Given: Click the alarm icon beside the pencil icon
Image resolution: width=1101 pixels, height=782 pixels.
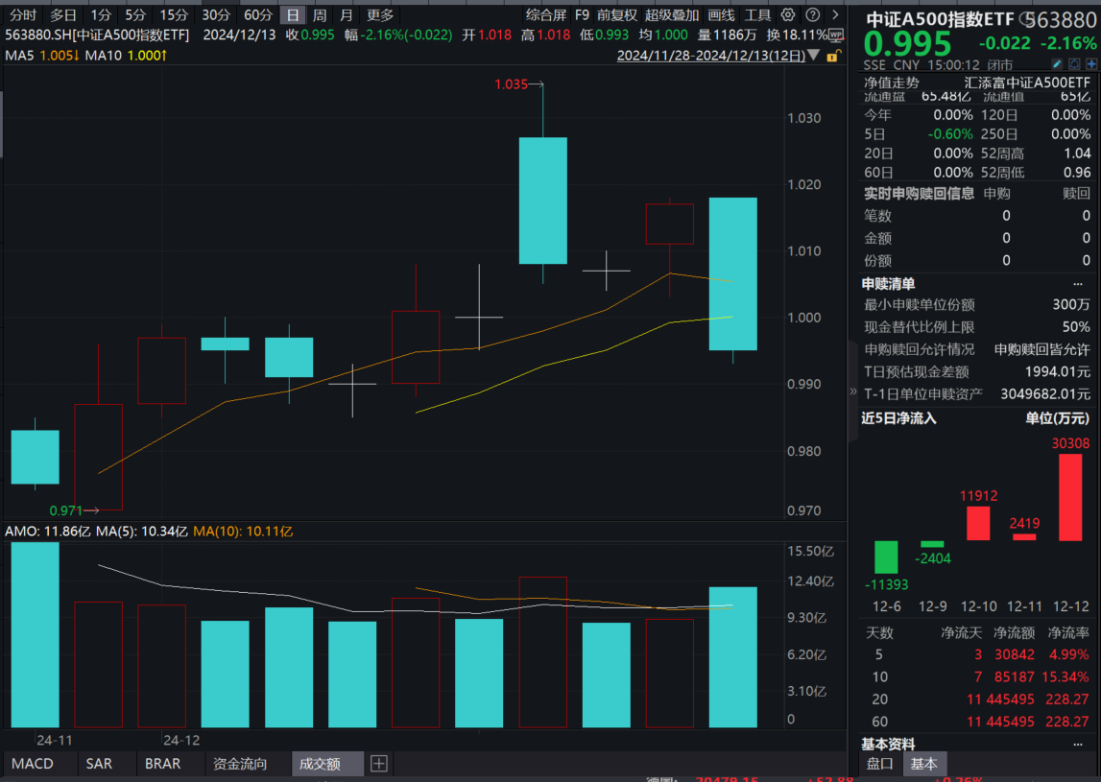Looking at the screenshot, I should click(1074, 63).
